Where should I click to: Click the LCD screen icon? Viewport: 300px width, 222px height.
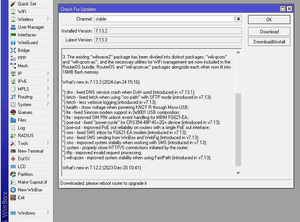[13, 167]
